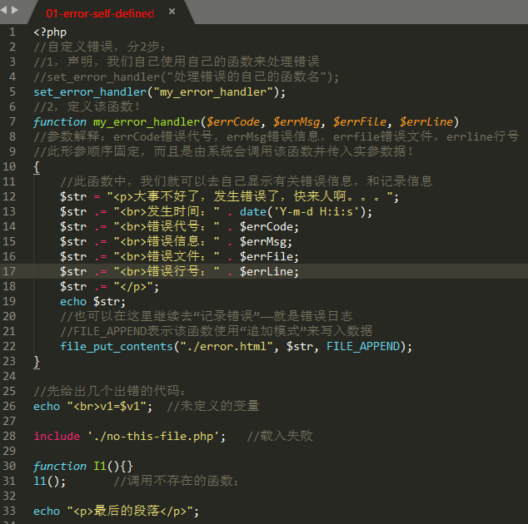Click "</p>" string on line 18
This screenshot has height=524, width=528.
[133, 287]
